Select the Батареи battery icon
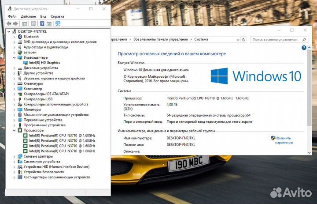This screenshot has height=204, width=317. click(20, 52)
